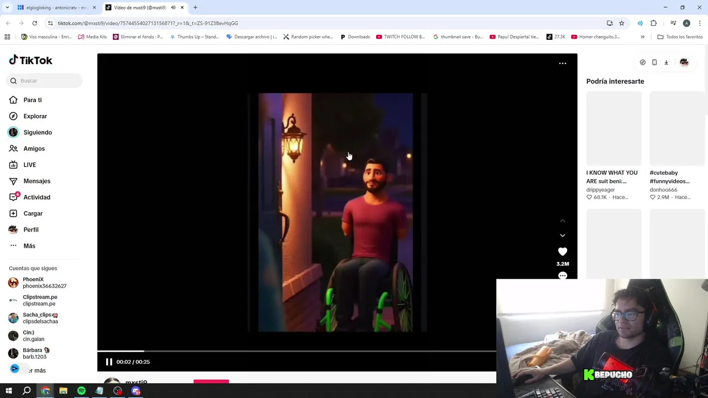
Task: Open the I KNOW WHAT YOU ARE video
Action: tap(614, 128)
